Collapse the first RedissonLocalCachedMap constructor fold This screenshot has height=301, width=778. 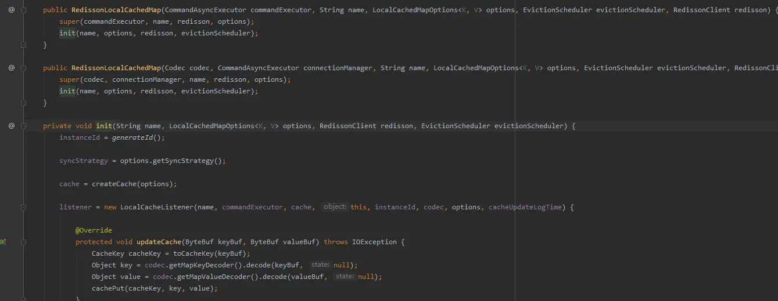click(x=23, y=10)
